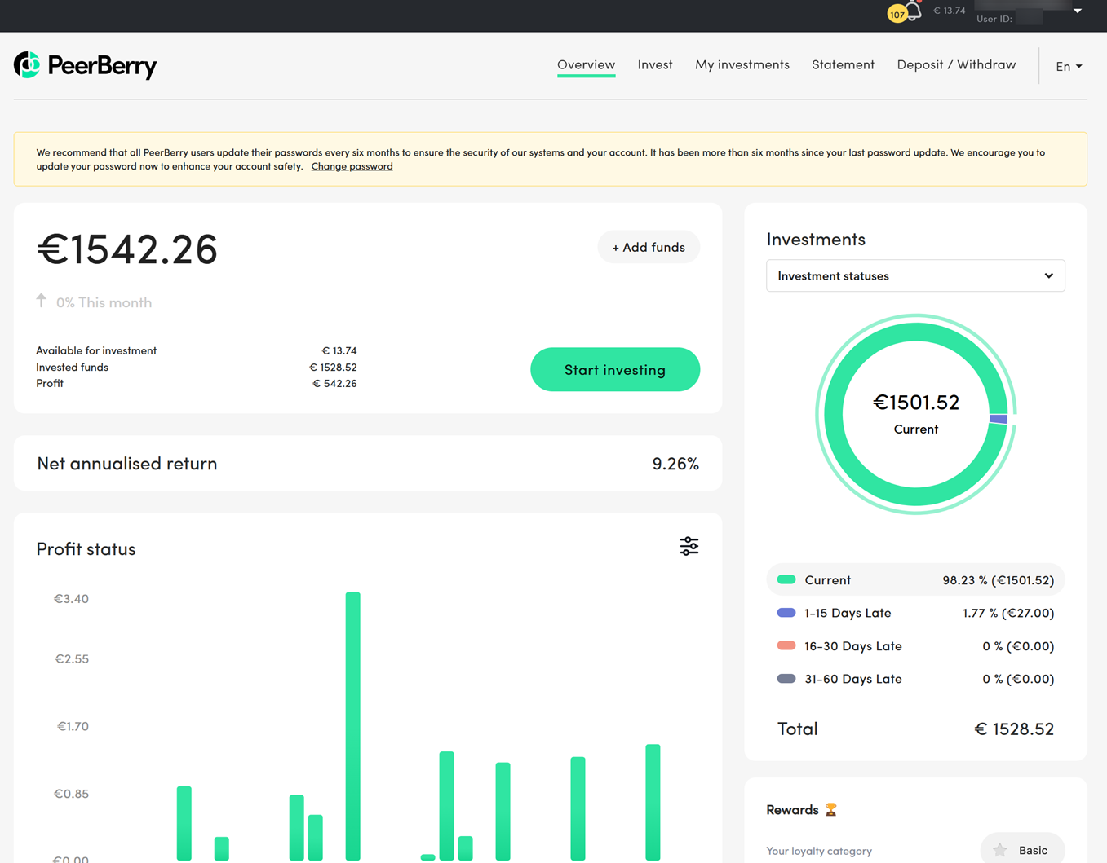Click the PeerBerry logo
This screenshot has height=863, width=1107.
point(86,65)
